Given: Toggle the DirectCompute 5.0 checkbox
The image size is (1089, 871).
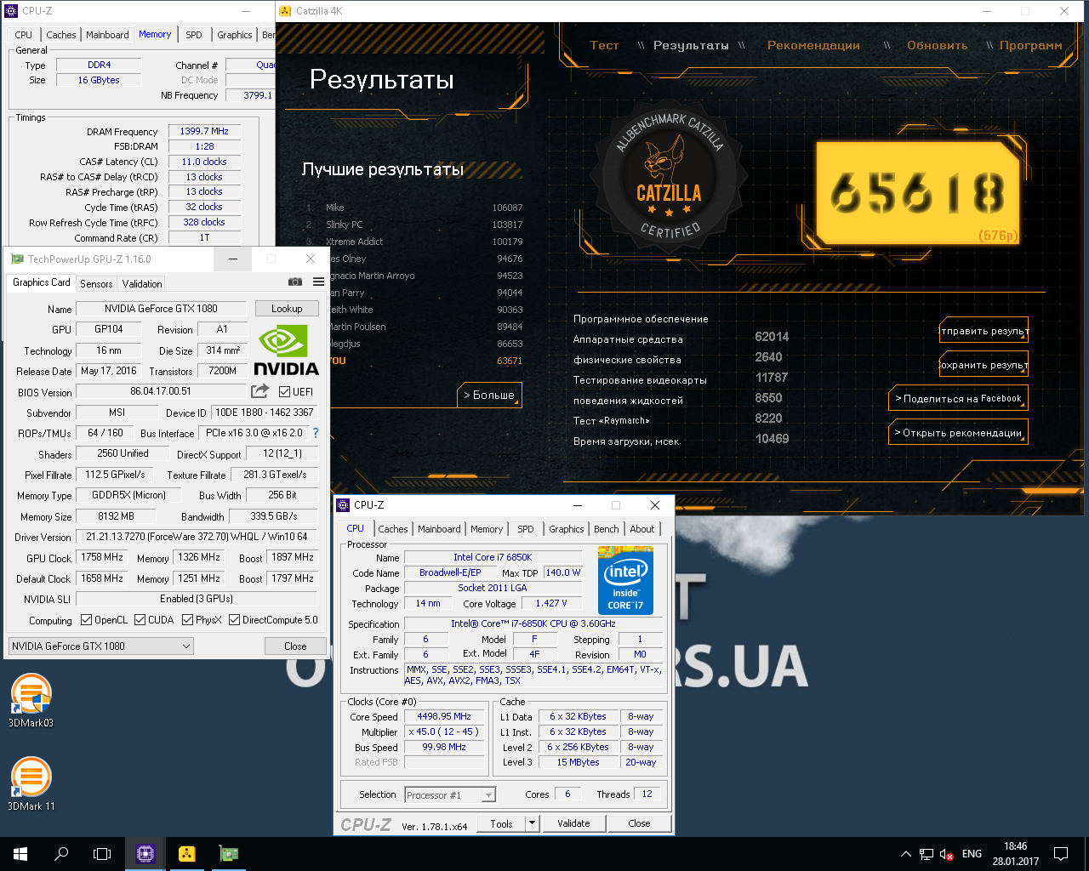Looking at the screenshot, I should pos(235,620).
